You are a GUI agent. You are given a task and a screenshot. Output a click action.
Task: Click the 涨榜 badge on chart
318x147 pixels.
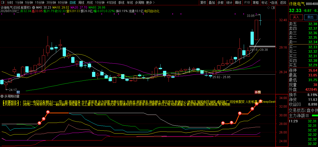258,92
